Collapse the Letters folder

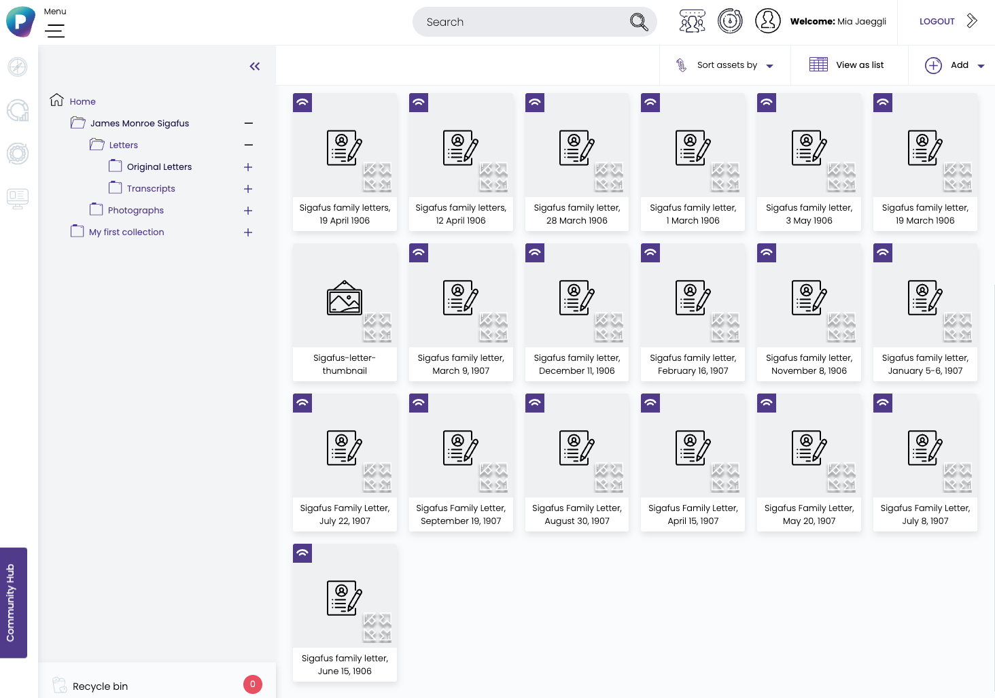tap(248, 145)
